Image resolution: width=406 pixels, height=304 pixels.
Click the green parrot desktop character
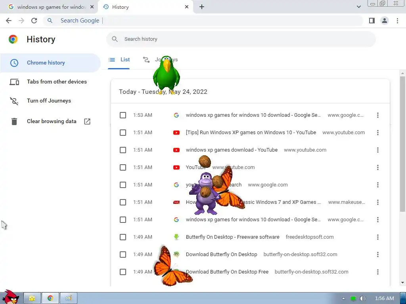pyautogui.click(x=166, y=75)
